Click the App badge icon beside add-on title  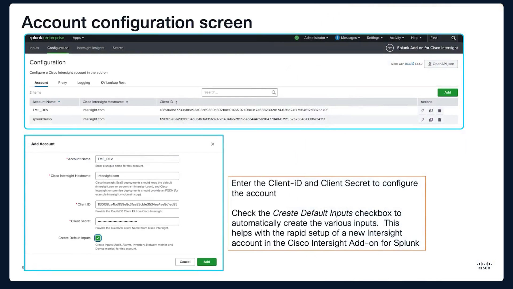pyautogui.click(x=390, y=48)
